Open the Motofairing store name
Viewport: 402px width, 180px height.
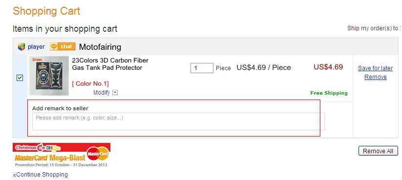100,47
